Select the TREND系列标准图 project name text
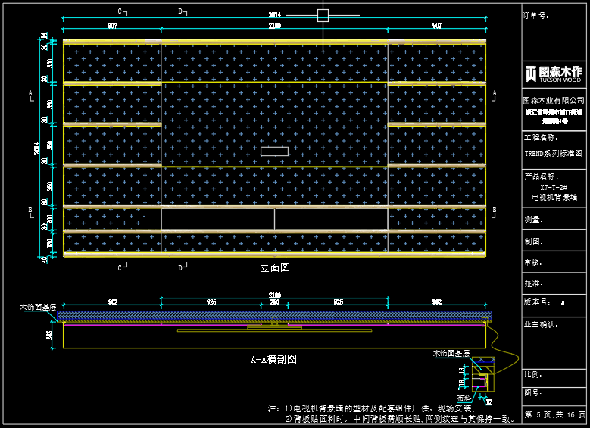Image resolution: width=590 pixels, height=428 pixels. (554, 152)
